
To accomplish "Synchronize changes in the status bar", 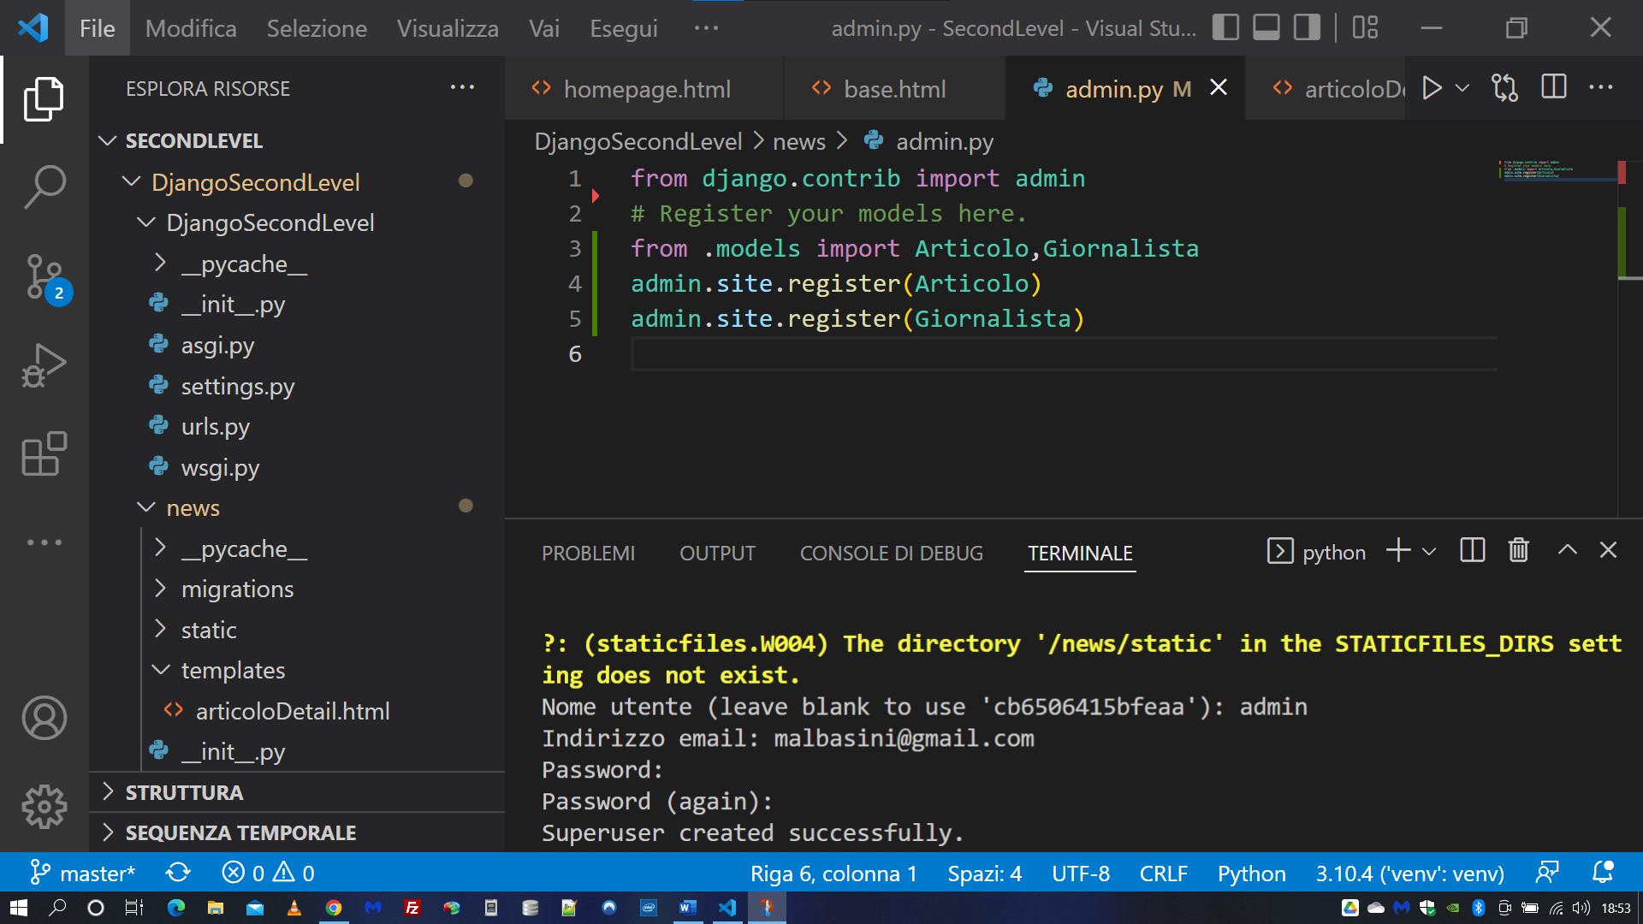I will [178, 873].
